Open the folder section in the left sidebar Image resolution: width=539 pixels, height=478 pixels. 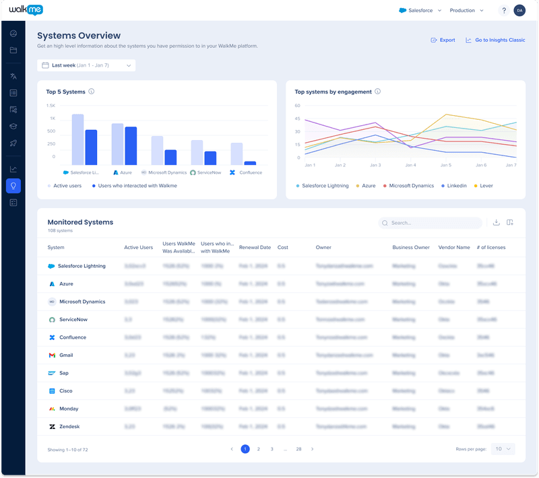pos(13,50)
